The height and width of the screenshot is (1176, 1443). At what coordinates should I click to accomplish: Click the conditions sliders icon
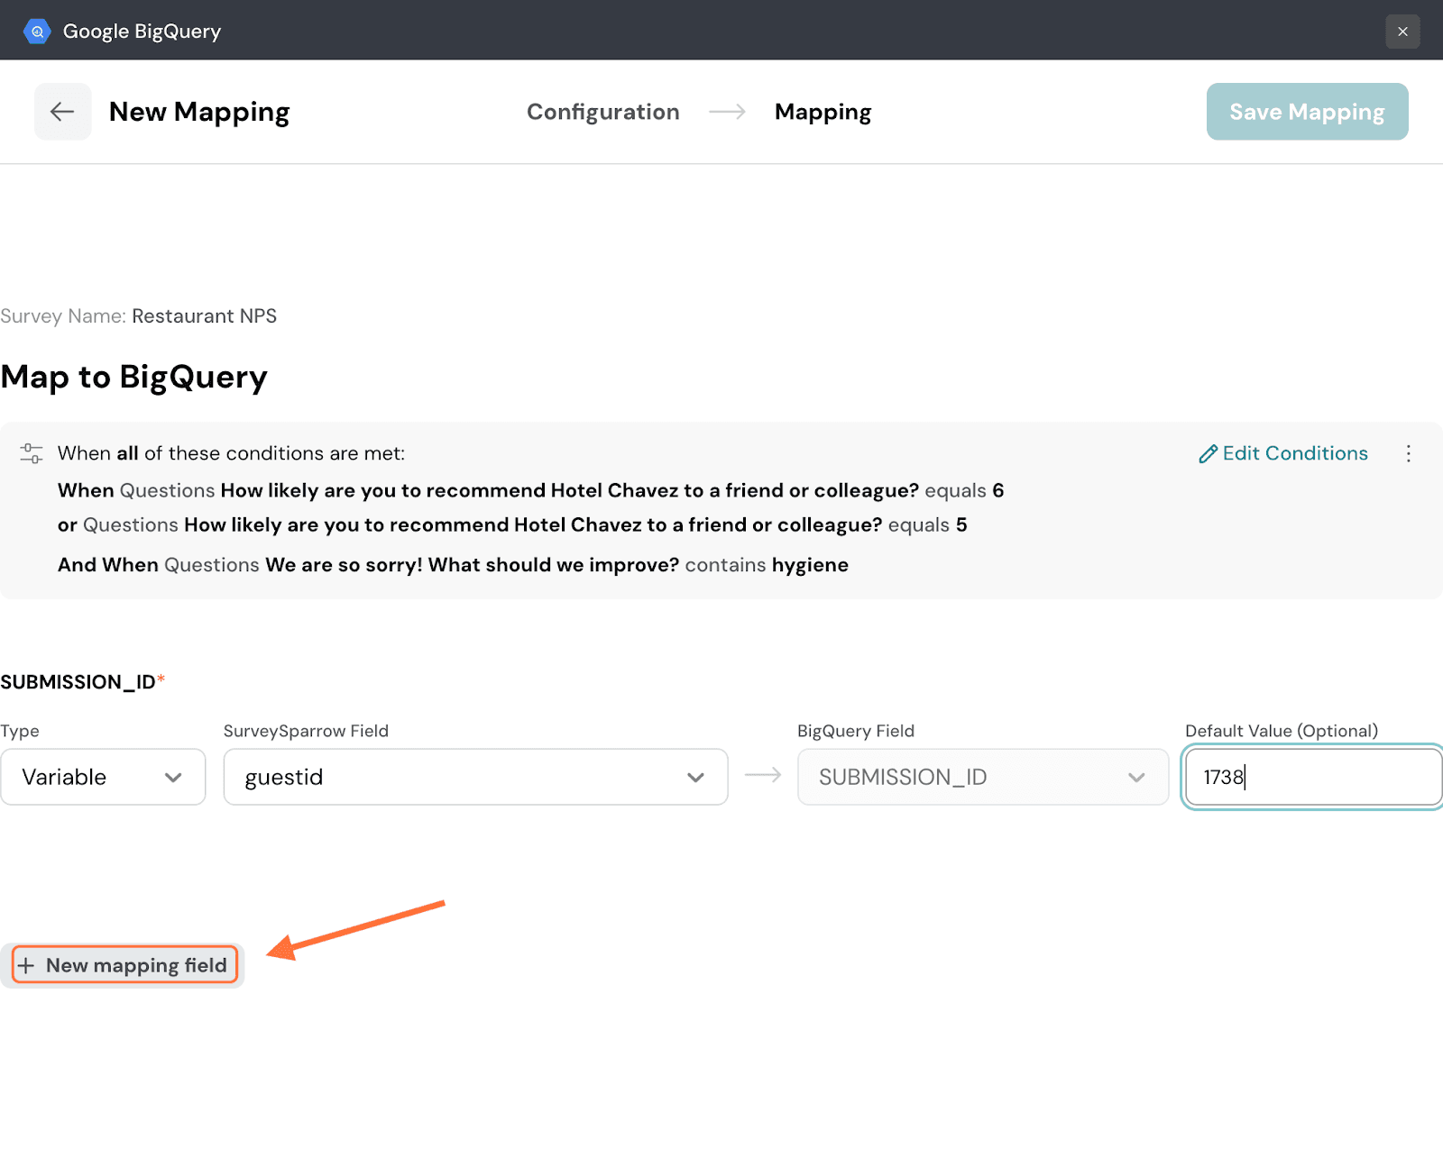[x=32, y=453]
